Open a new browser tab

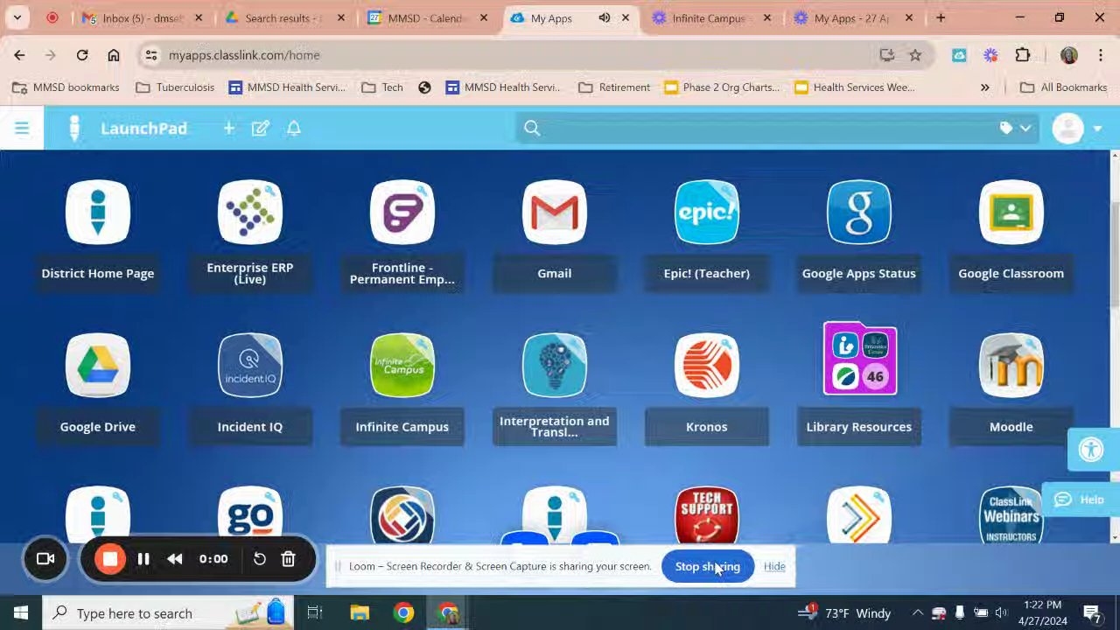coord(941,17)
